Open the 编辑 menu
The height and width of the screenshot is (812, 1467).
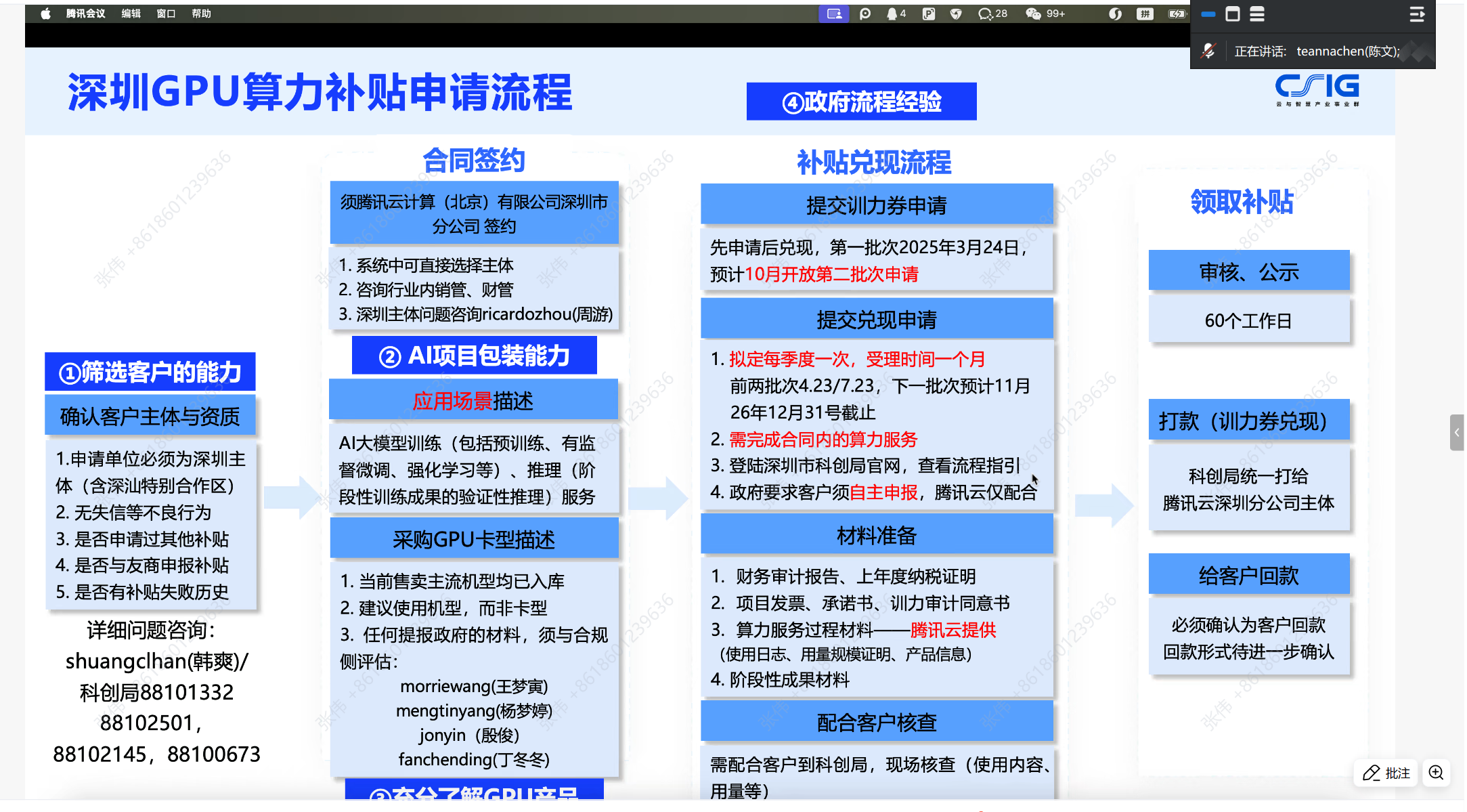(x=131, y=14)
